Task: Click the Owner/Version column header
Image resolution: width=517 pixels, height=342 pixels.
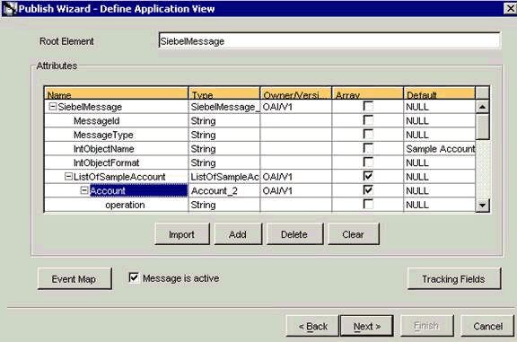Action: (296, 93)
